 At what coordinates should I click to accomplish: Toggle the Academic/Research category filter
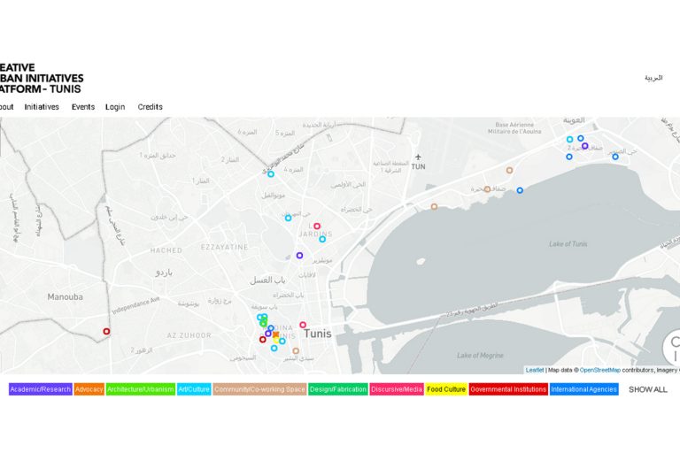[41, 389]
